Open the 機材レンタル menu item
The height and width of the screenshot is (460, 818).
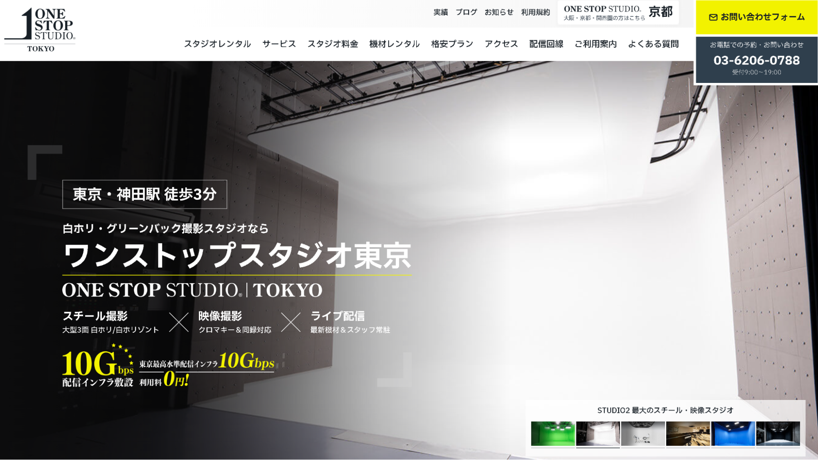pos(394,44)
